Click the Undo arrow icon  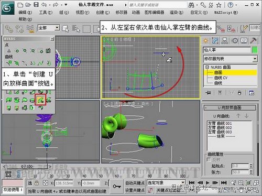(x=44, y=5)
